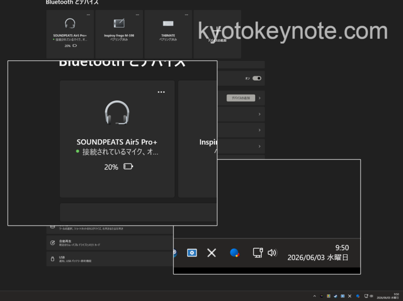
Task: Click 'ペアリング済み' under TABMATE
Action: pyautogui.click(x=168, y=40)
